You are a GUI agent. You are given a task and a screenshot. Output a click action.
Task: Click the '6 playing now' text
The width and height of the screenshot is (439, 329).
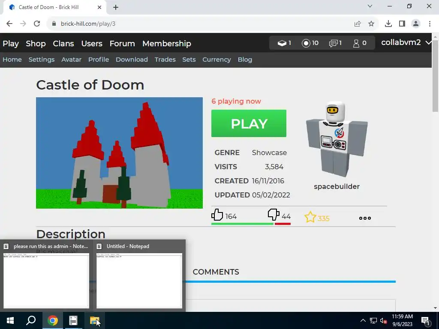(x=236, y=101)
